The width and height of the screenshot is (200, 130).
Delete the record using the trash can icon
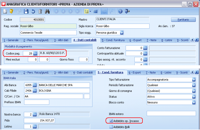point(40,11)
